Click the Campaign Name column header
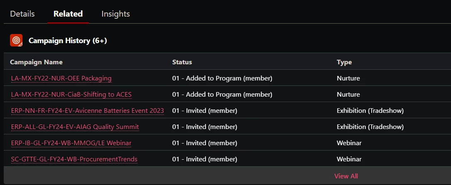The height and width of the screenshot is (185, 451). click(36, 62)
